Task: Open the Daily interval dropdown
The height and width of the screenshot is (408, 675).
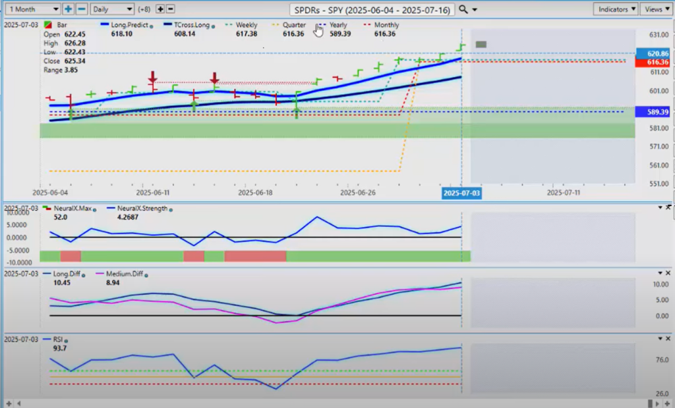Action: pyautogui.click(x=111, y=9)
